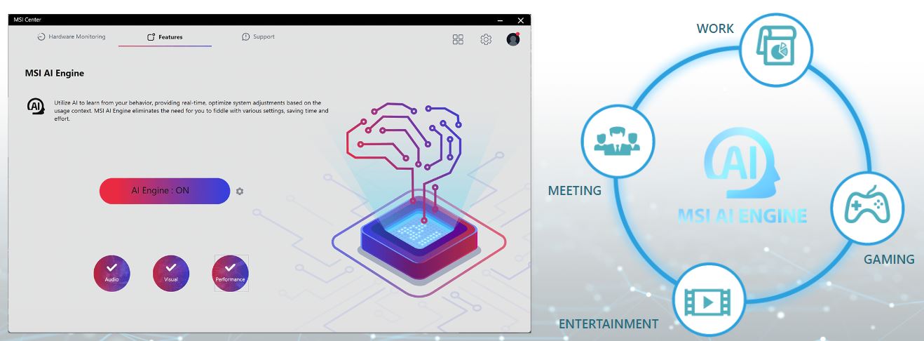This screenshot has height=341, width=924.
Task: Open the Hardware Monitoring tab
Action: [x=72, y=37]
